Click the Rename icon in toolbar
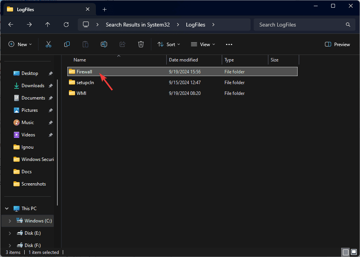 pos(104,45)
